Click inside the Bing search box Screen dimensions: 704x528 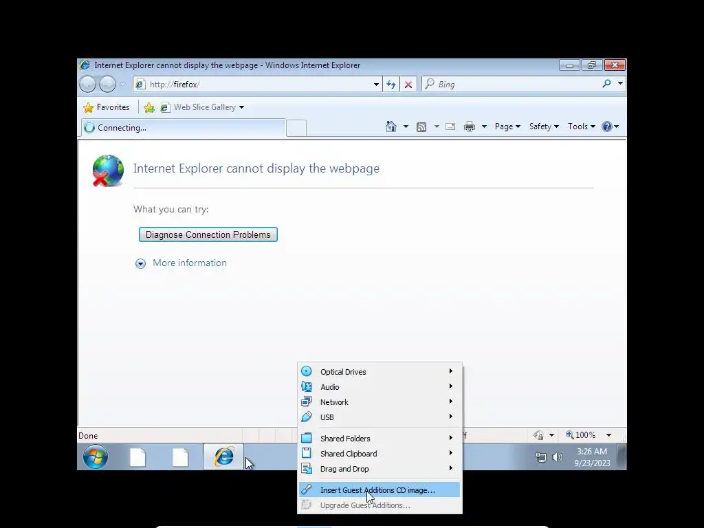pyautogui.click(x=509, y=84)
